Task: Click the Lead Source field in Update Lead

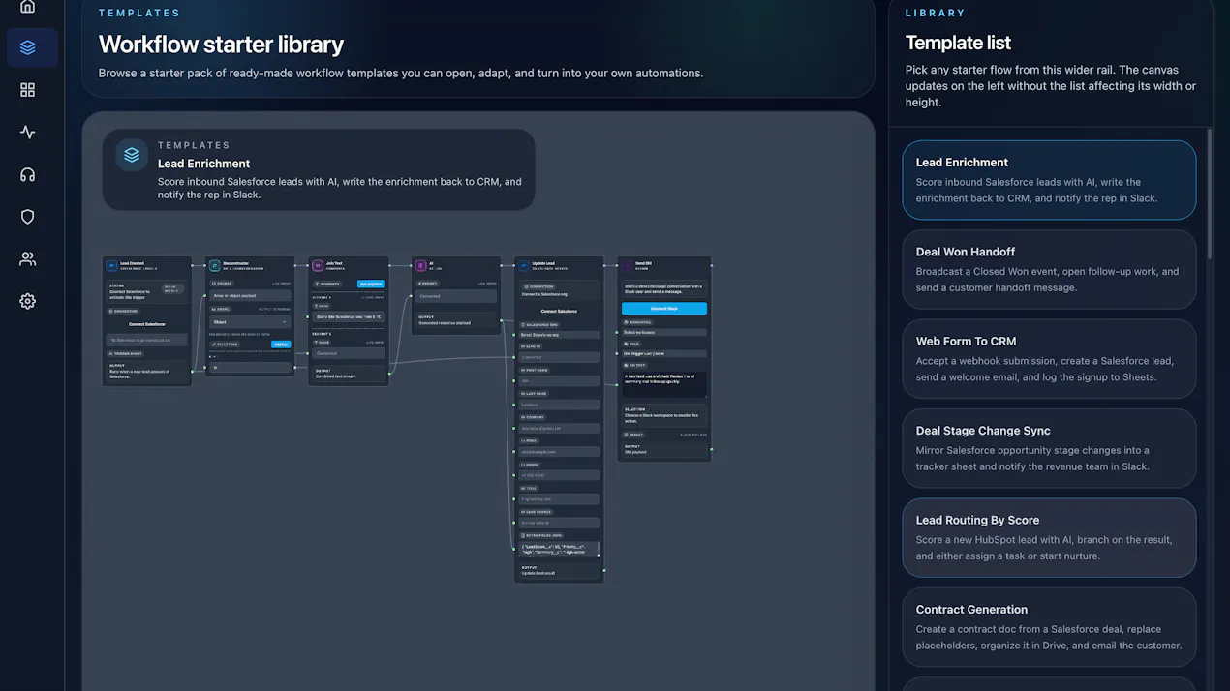Action: pos(559,523)
